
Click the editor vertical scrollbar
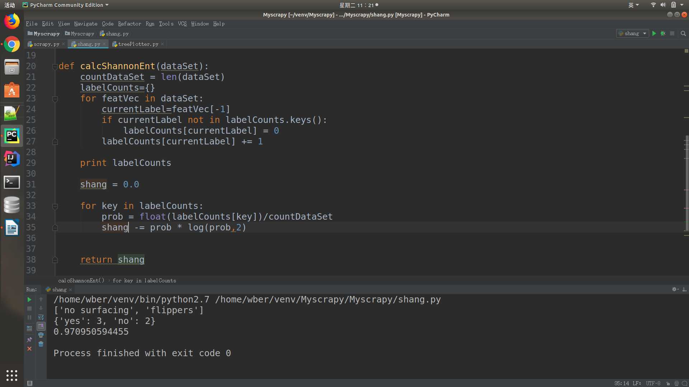tap(687, 183)
